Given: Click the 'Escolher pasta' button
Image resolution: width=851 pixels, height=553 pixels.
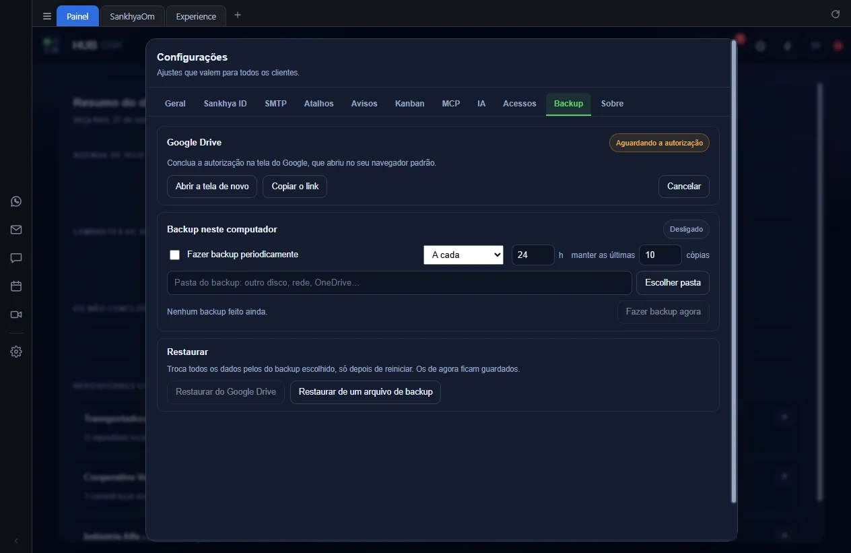Looking at the screenshot, I should tap(673, 283).
